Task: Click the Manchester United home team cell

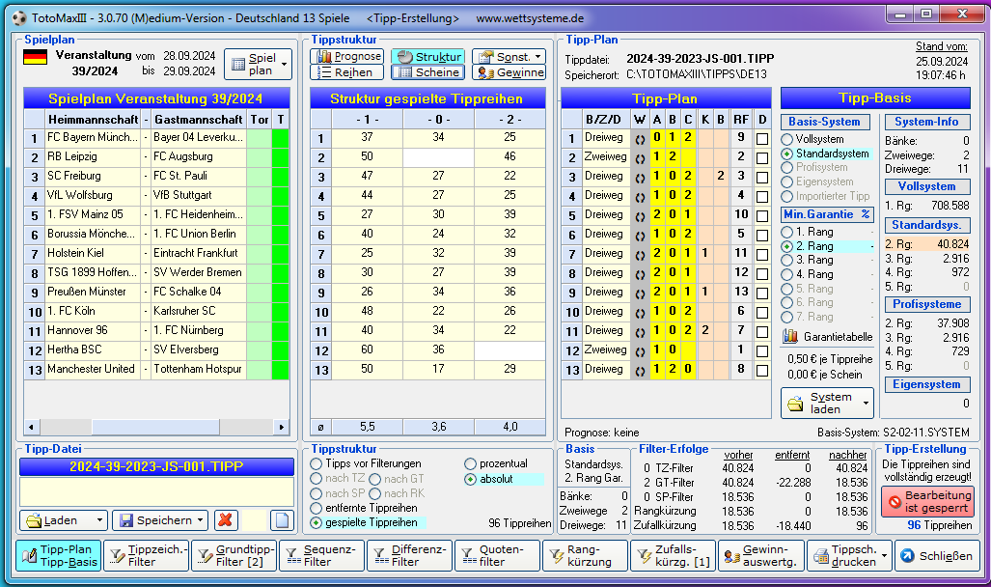Action: click(x=93, y=370)
